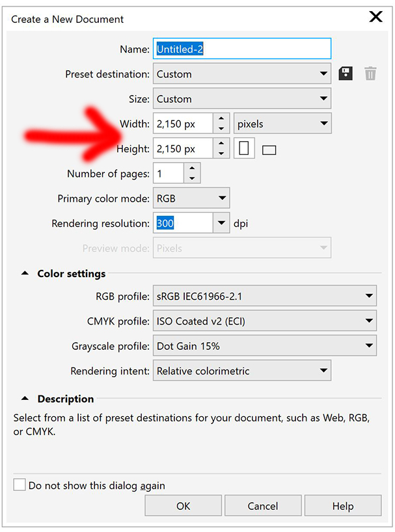Collapse the Color settings section

click(25, 273)
